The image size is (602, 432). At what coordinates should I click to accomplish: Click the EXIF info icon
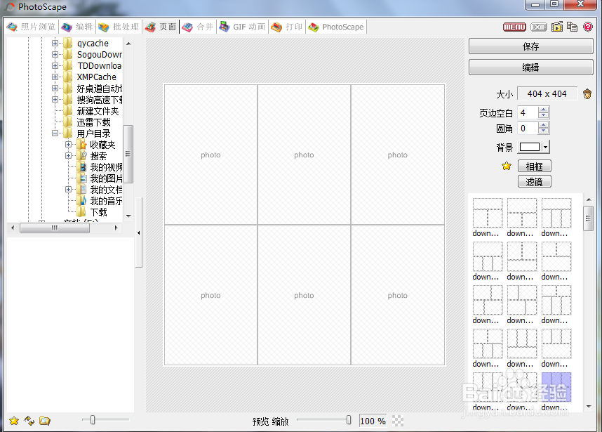537,27
